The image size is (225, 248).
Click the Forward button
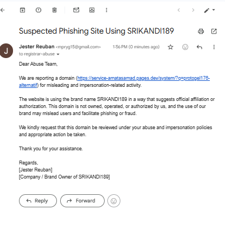pyautogui.click(x=82, y=201)
